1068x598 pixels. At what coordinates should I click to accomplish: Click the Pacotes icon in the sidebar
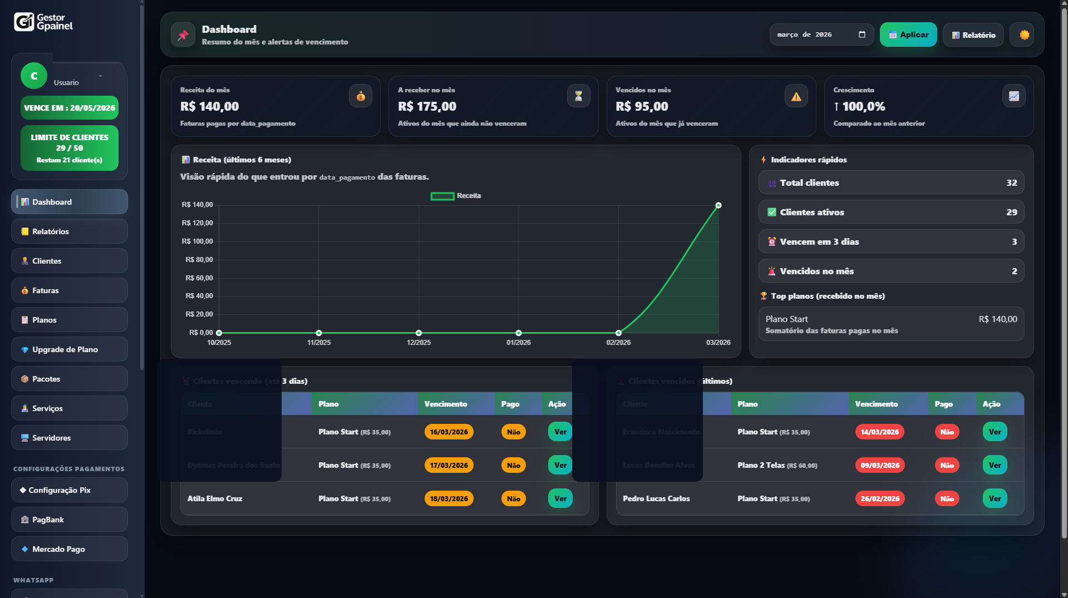[x=24, y=378]
